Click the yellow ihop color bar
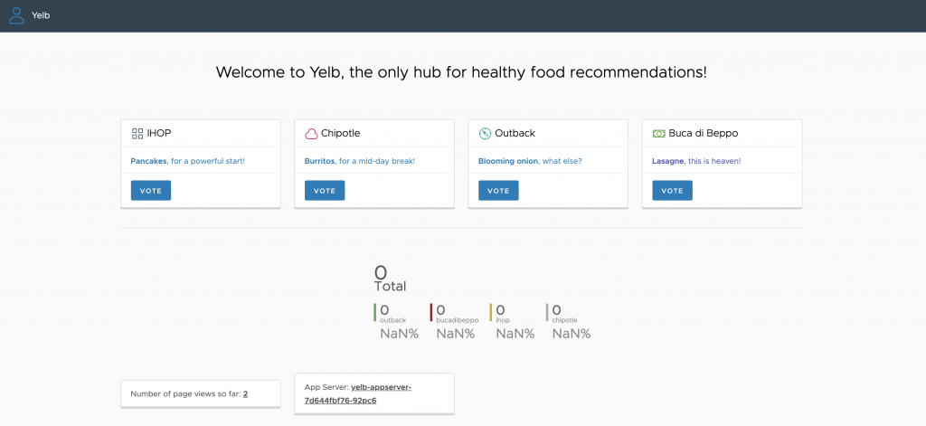This screenshot has width=926, height=426. click(491, 312)
